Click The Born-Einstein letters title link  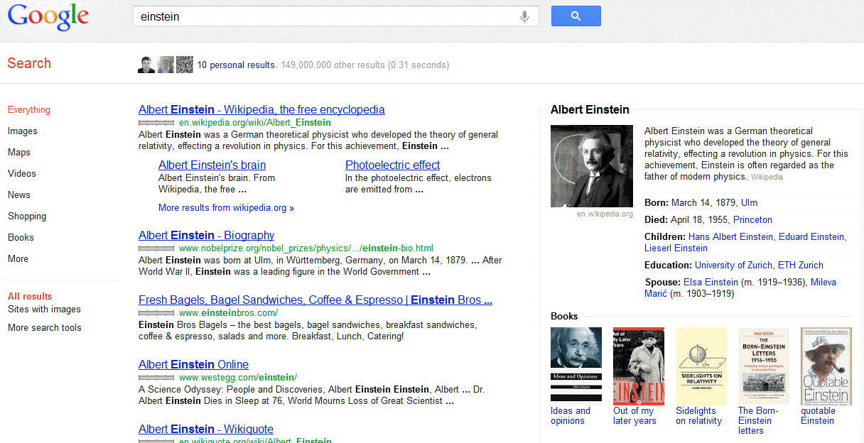pyautogui.click(x=758, y=421)
